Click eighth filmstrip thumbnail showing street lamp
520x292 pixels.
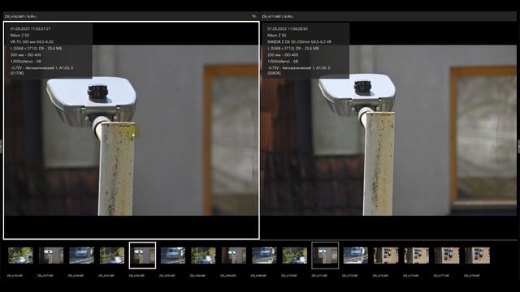pos(234,255)
